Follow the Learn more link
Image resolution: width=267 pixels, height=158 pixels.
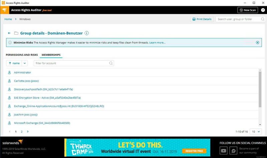(x=157, y=43)
